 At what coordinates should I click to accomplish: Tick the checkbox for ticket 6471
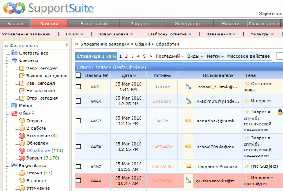[x=78, y=87]
